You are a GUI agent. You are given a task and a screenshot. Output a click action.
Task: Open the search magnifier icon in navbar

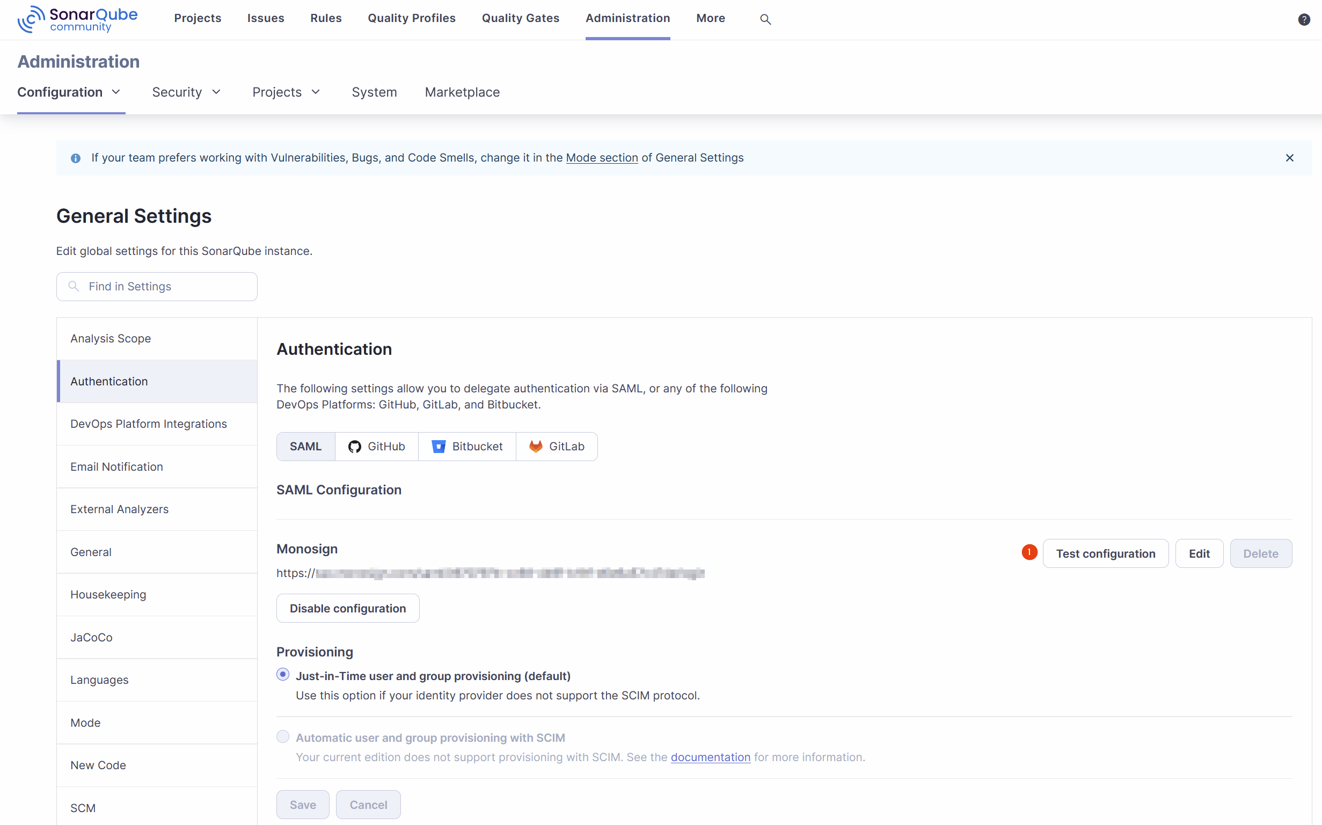point(765,19)
